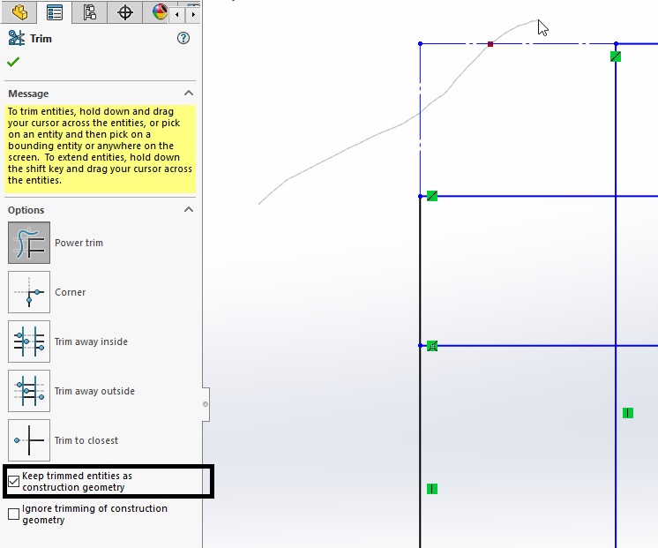Open the DisplayManager tab
Image resolution: width=658 pixels, height=548 pixels.
tap(160, 11)
